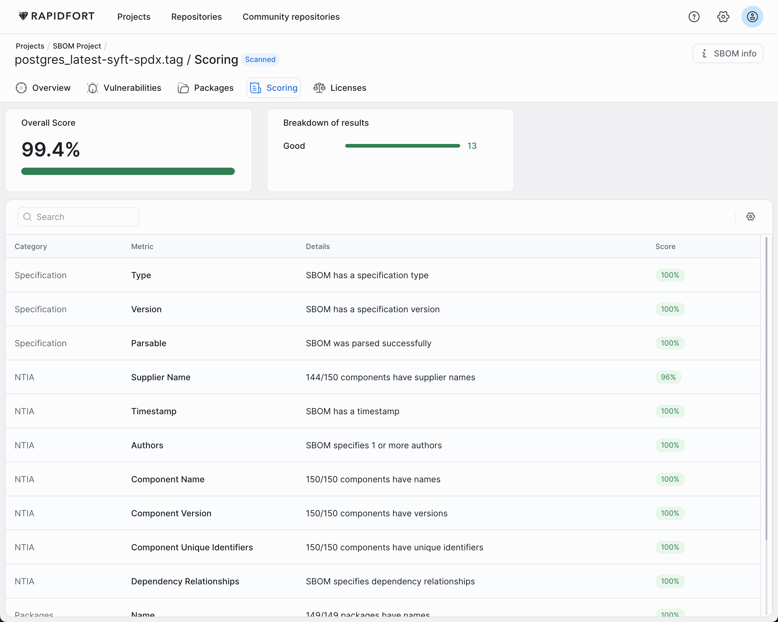Click 'SBOM specifies dependency relationships' detail
Screen dimensions: 778x622
click(x=390, y=581)
